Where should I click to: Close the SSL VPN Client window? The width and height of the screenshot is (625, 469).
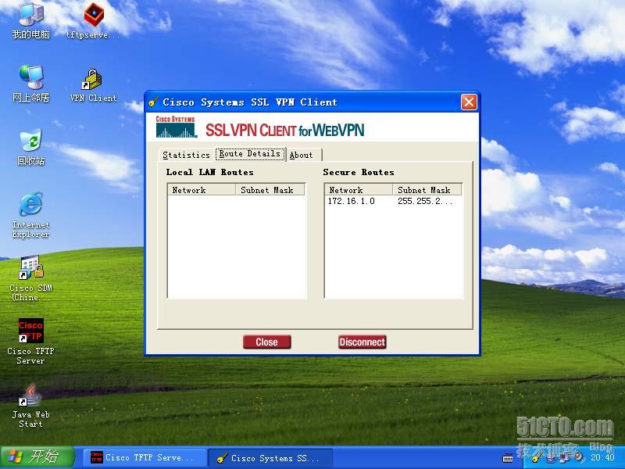coord(469,102)
